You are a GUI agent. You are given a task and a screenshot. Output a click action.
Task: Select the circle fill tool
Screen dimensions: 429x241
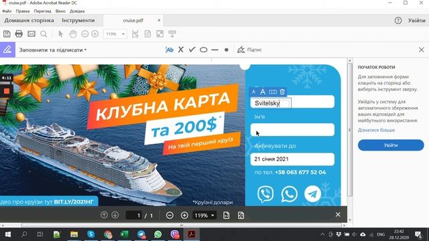coord(204,50)
